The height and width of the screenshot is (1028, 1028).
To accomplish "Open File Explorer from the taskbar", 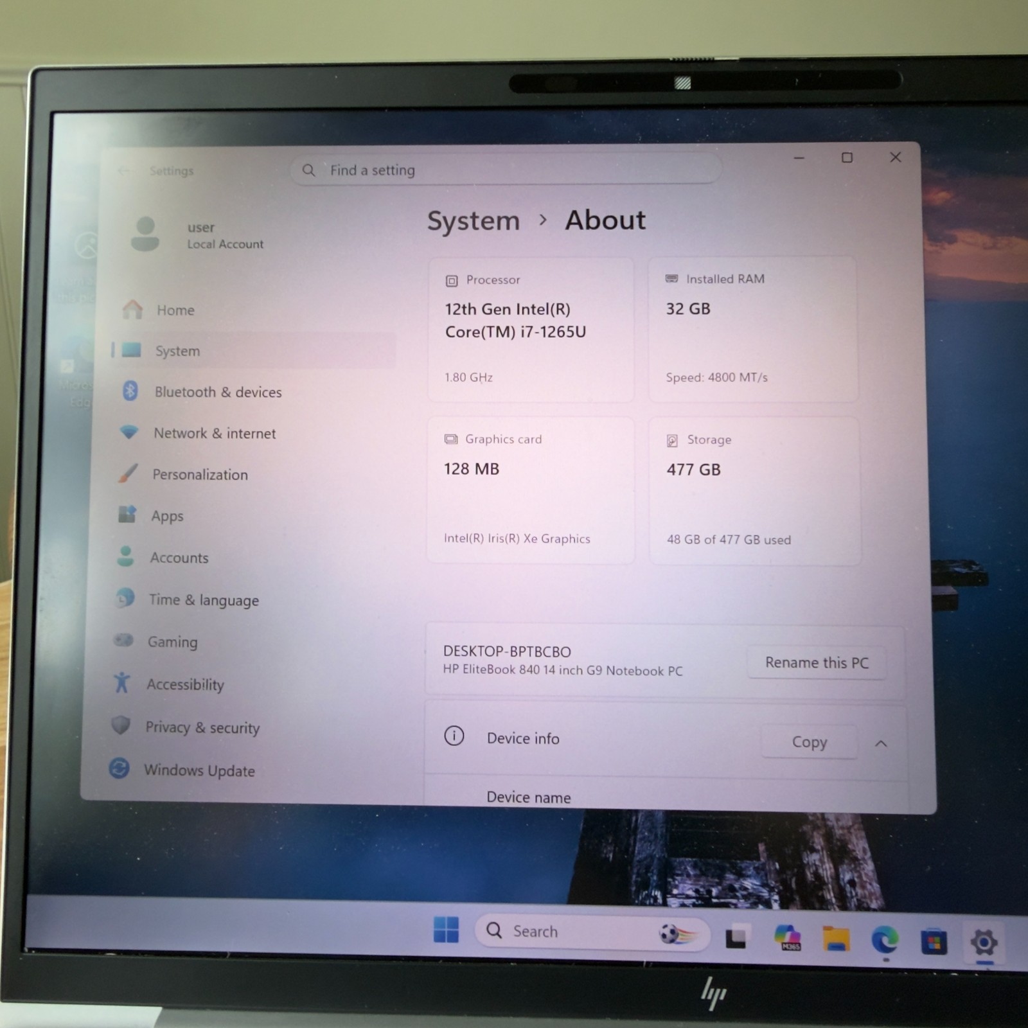I will click(x=836, y=940).
